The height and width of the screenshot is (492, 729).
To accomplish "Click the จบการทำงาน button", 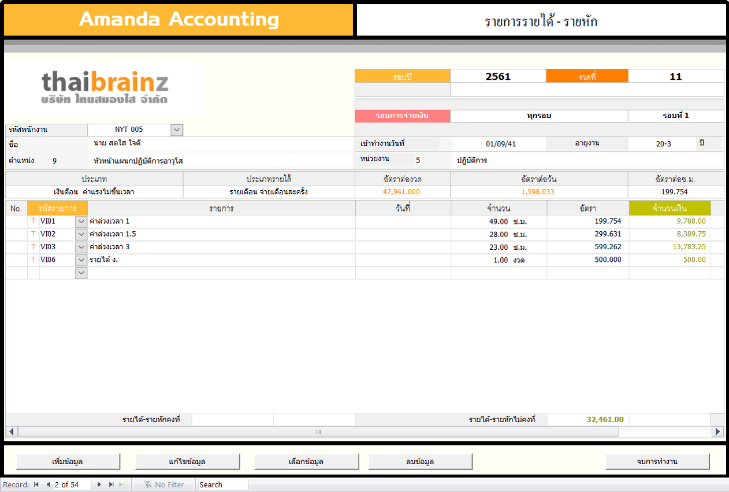I will pos(657,461).
